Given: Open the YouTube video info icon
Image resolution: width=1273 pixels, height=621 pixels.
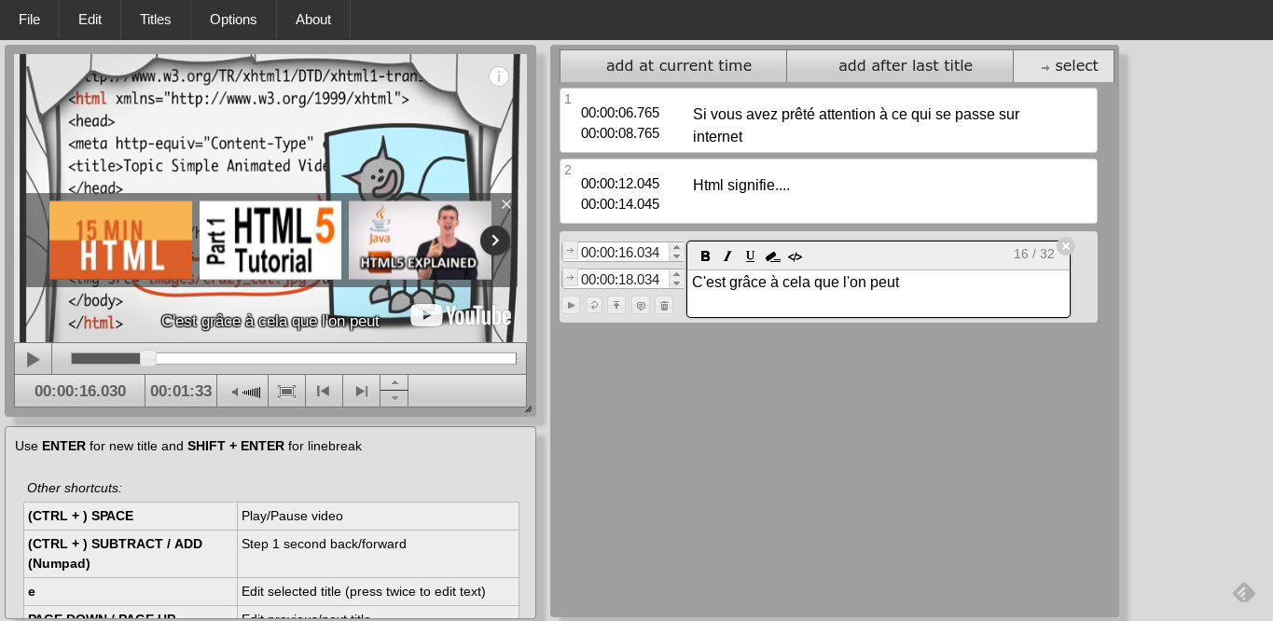Looking at the screenshot, I should 499,76.
